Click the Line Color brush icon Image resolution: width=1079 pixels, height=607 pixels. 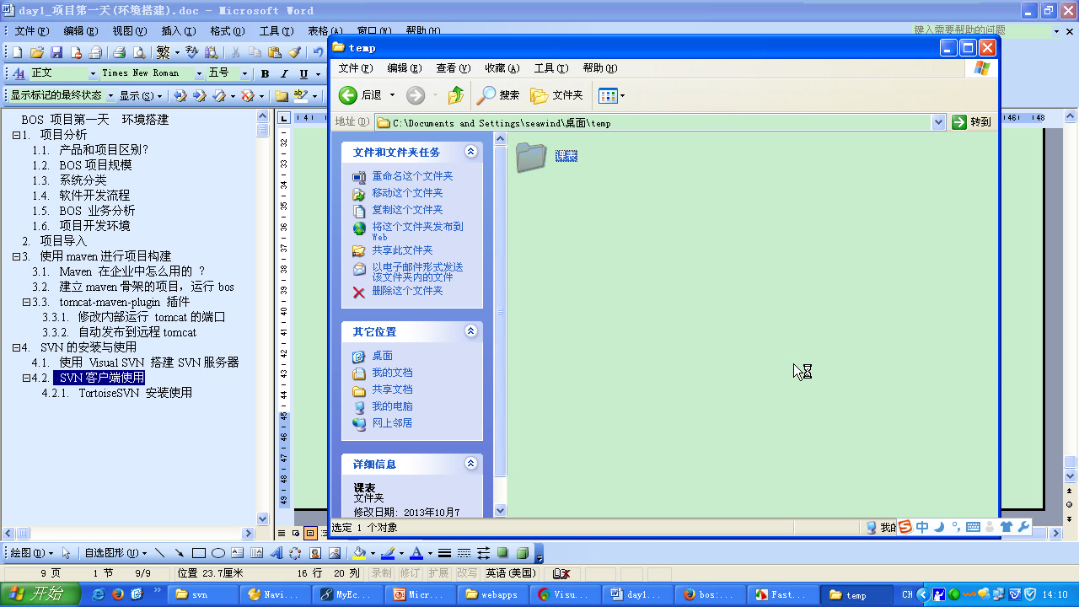pyautogui.click(x=387, y=553)
